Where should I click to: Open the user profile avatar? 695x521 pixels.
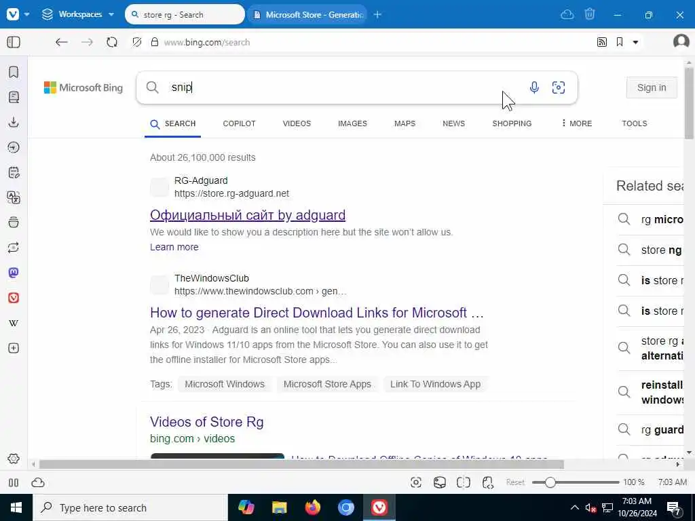[681, 41]
